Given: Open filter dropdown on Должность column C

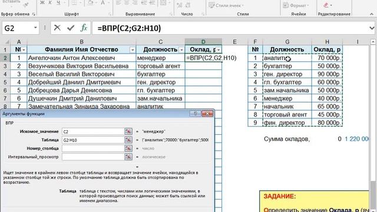Looking at the screenshot, I should point(182,49).
